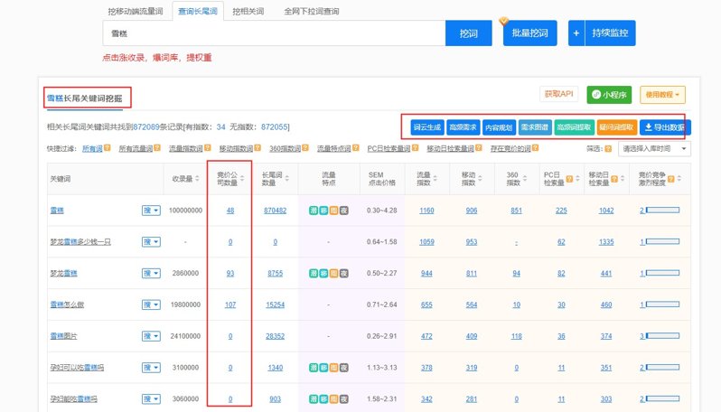This screenshot has height=412, width=721.
Task: Open the 小程序 green button
Action: coord(609,95)
